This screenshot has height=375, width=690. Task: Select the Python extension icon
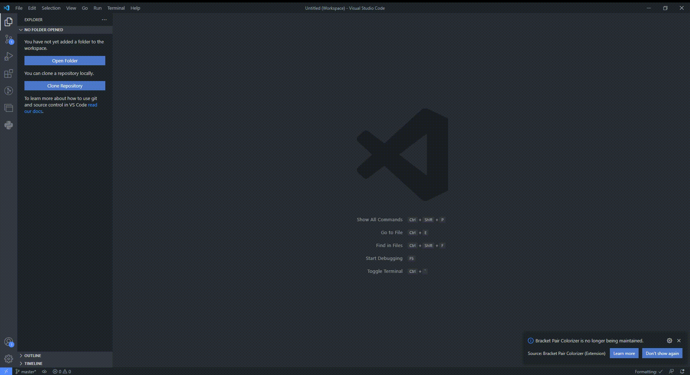point(9,125)
